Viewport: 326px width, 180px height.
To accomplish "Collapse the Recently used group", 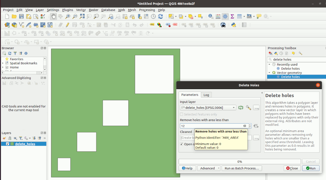I will (x=269, y=64).
